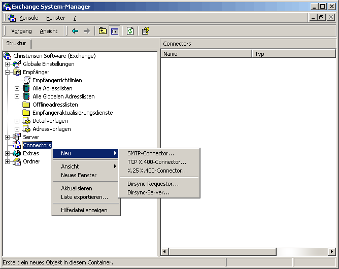Viewport: 339px width, 269px height.
Task: Choose Hilfedatei anzeigen in context menu
Action: tap(86, 210)
